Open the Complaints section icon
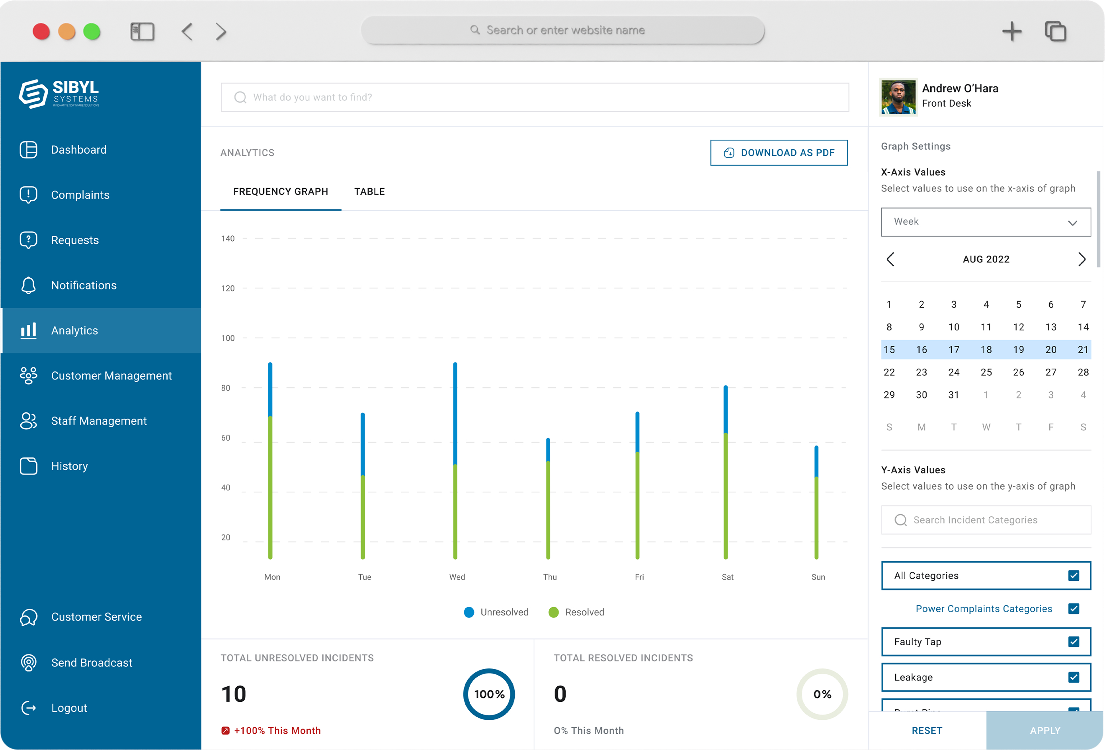 (29, 195)
